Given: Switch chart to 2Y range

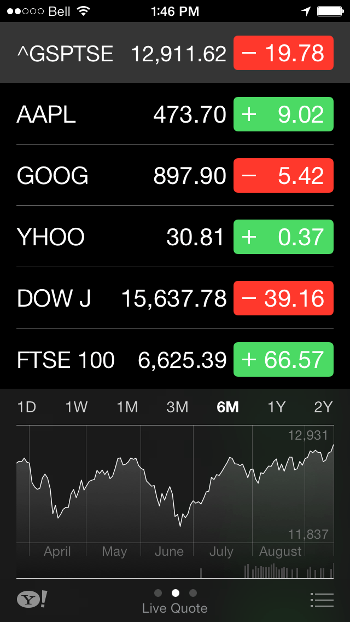Looking at the screenshot, I should point(323,407).
